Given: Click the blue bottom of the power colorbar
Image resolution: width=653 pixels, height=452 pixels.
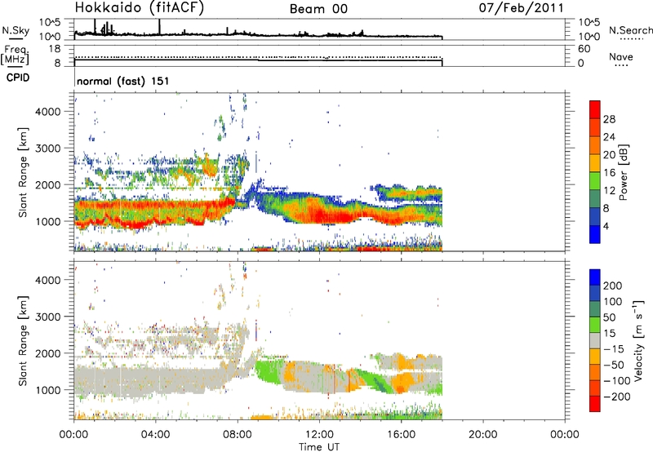Looking at the screenshot, I should (x=595, y=234).
